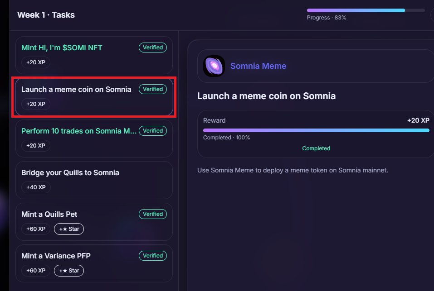Click Star chip under Mint a Quills Pet
Image resolution: width=434 pixels, height=291 pixels.
[69, 229]
